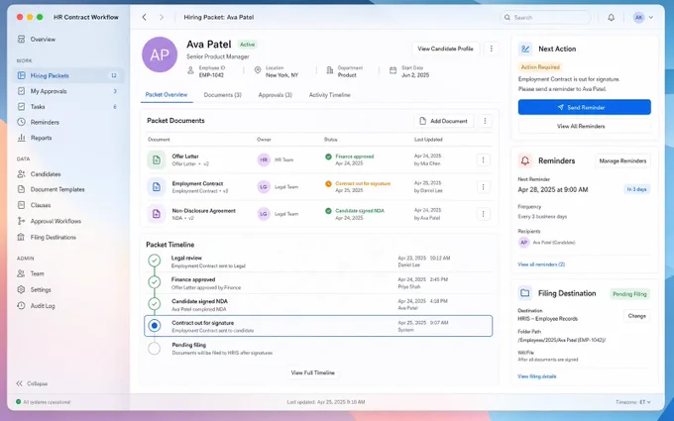Go to Tasks in the sidebar

point(38,107)
